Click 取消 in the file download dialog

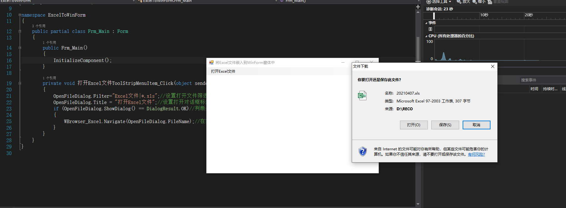point(476,125)
